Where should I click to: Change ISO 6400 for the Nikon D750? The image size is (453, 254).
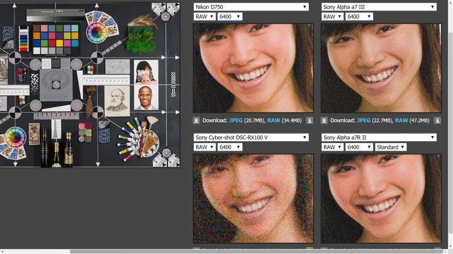coord(230,17)
